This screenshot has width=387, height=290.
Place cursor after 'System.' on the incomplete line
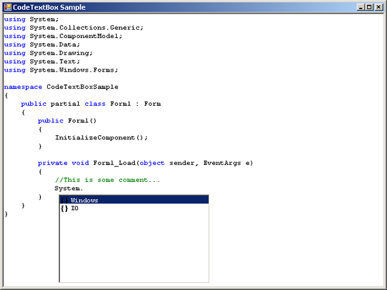click(x=83, y=189)
